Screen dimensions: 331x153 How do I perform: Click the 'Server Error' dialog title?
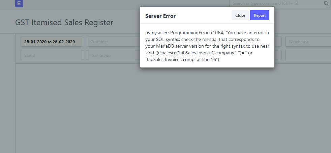pos(160,16)
